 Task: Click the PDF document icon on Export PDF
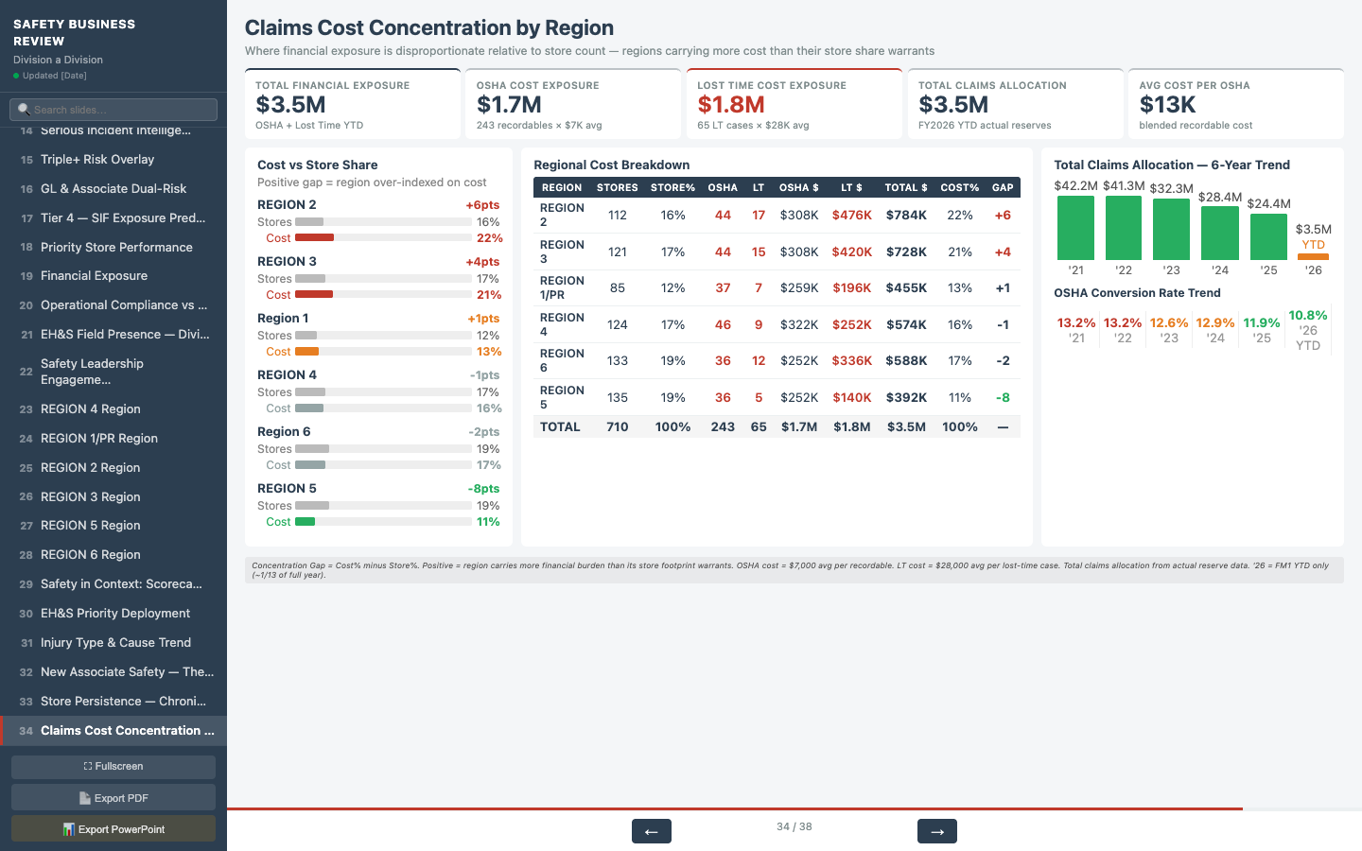(x=84, y=797)
